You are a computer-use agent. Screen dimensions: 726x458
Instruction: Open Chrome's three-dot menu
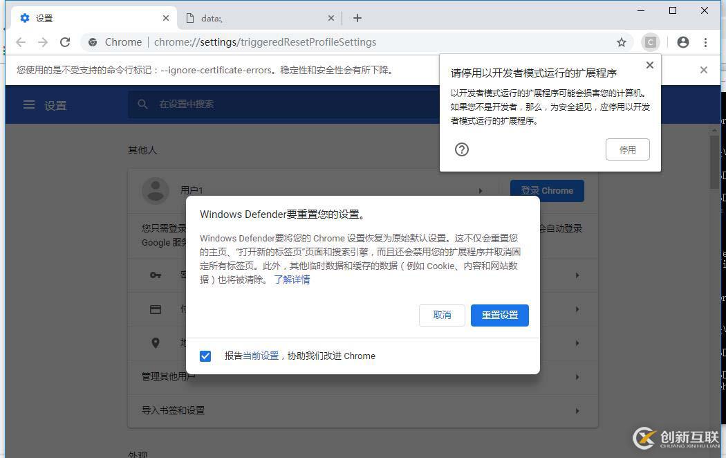(x=705, y=42)
